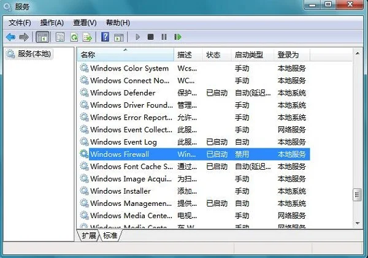Sort by the 名称 column header

tap(126, 55)
